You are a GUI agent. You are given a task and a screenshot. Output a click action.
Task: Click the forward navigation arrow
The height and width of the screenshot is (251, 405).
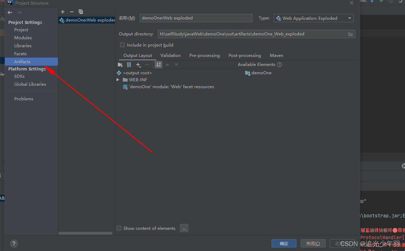pos(19,12)
